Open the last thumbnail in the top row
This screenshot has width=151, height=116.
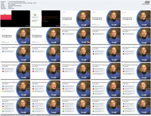(x=136, y=19)
